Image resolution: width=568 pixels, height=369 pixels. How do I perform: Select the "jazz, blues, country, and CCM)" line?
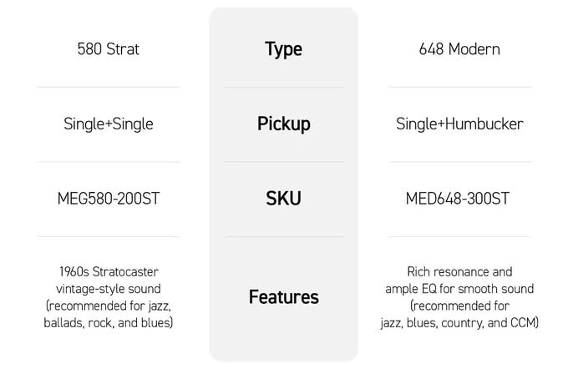pos(459,321)
